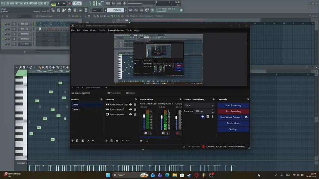The height and width of the screenshot is (179, 319).
Task: Toggle visibility of Захват игры 2 source
Action: (x=131, y=110)
